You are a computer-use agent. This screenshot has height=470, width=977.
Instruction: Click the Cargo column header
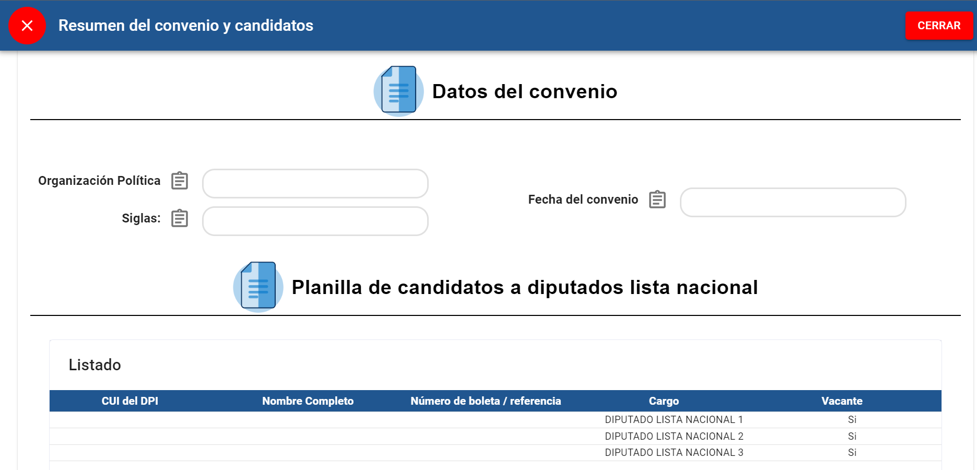663,401
